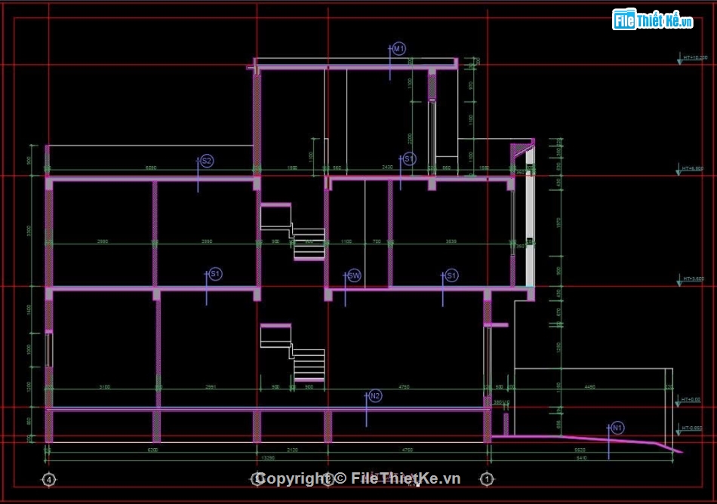
Task: Select the 13290 overall dimension text
Action: (x=267, y=458)
